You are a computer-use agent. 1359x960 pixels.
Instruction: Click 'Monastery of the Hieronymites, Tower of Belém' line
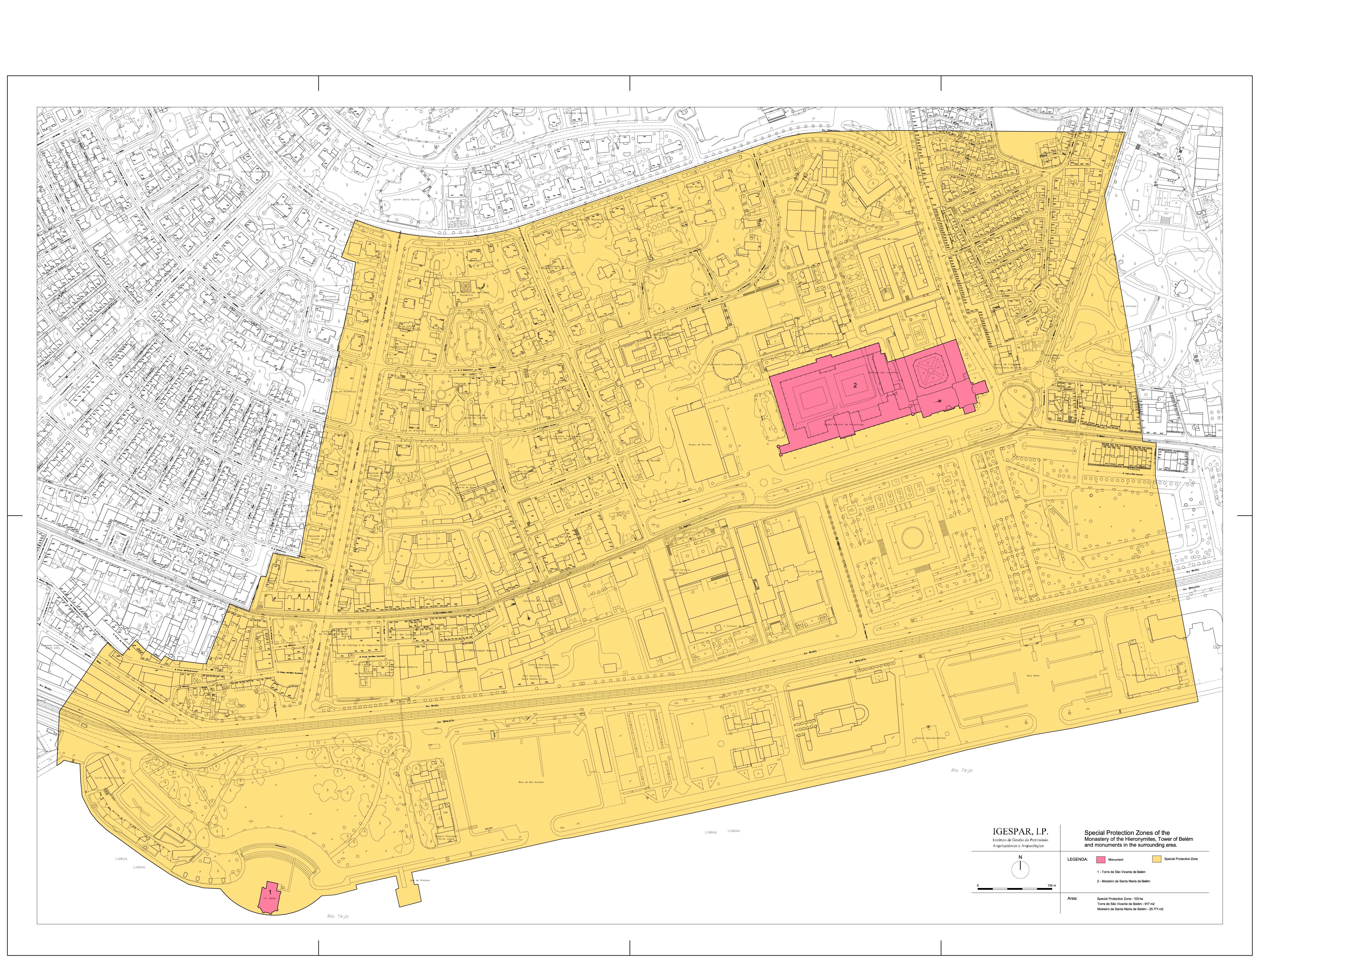[x=1139, y=839]
